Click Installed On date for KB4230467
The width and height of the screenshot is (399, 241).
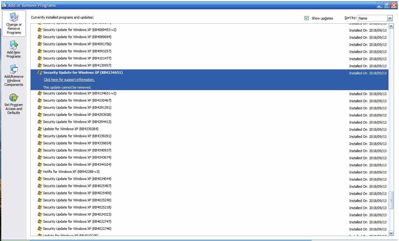point(368,101)
